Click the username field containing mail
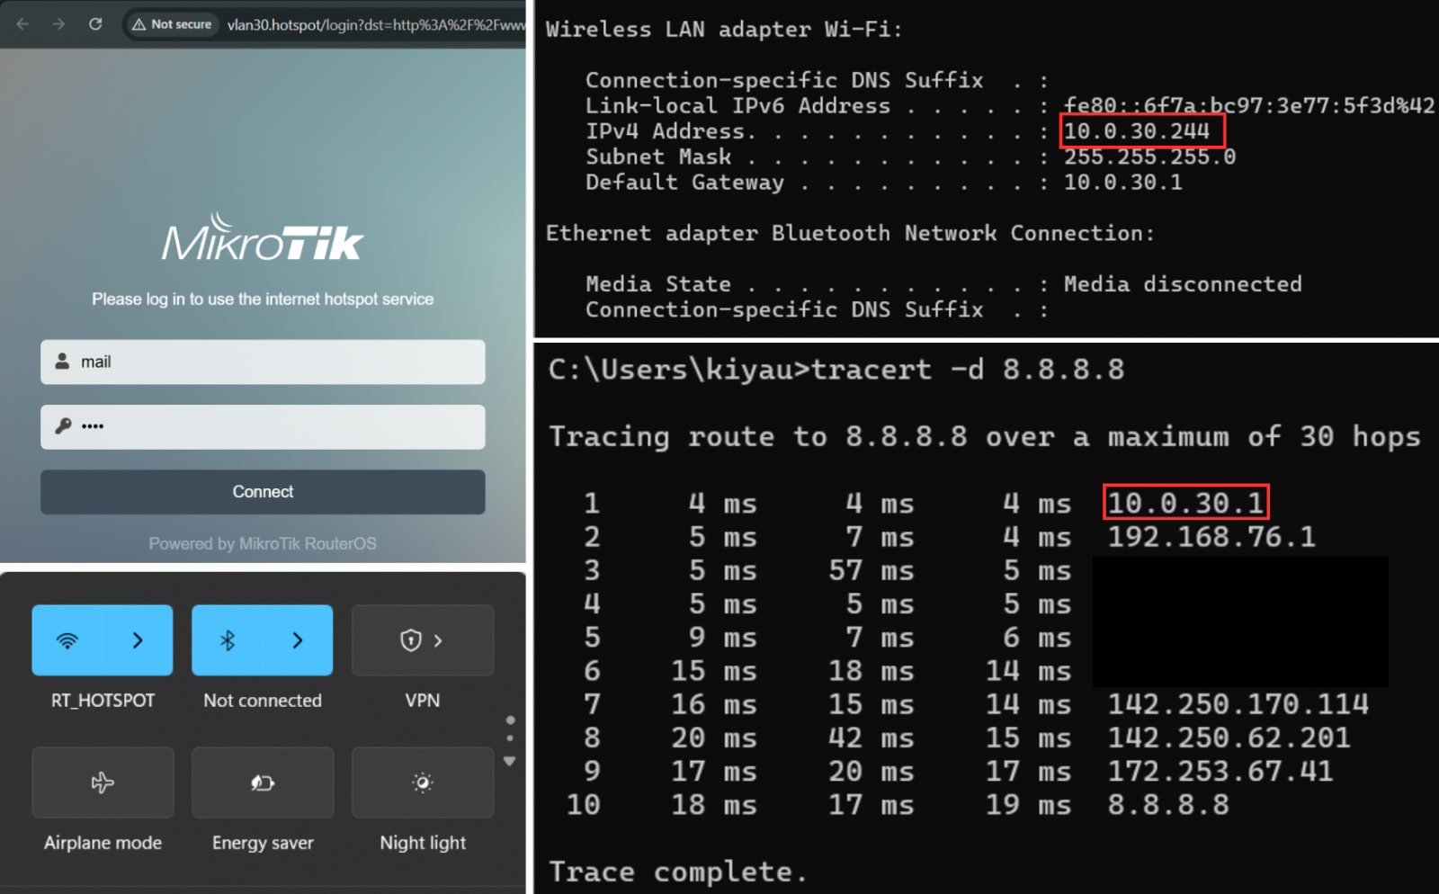This screenshot has height=894, width=1439. pyautogui.click(x=279, y=362)
